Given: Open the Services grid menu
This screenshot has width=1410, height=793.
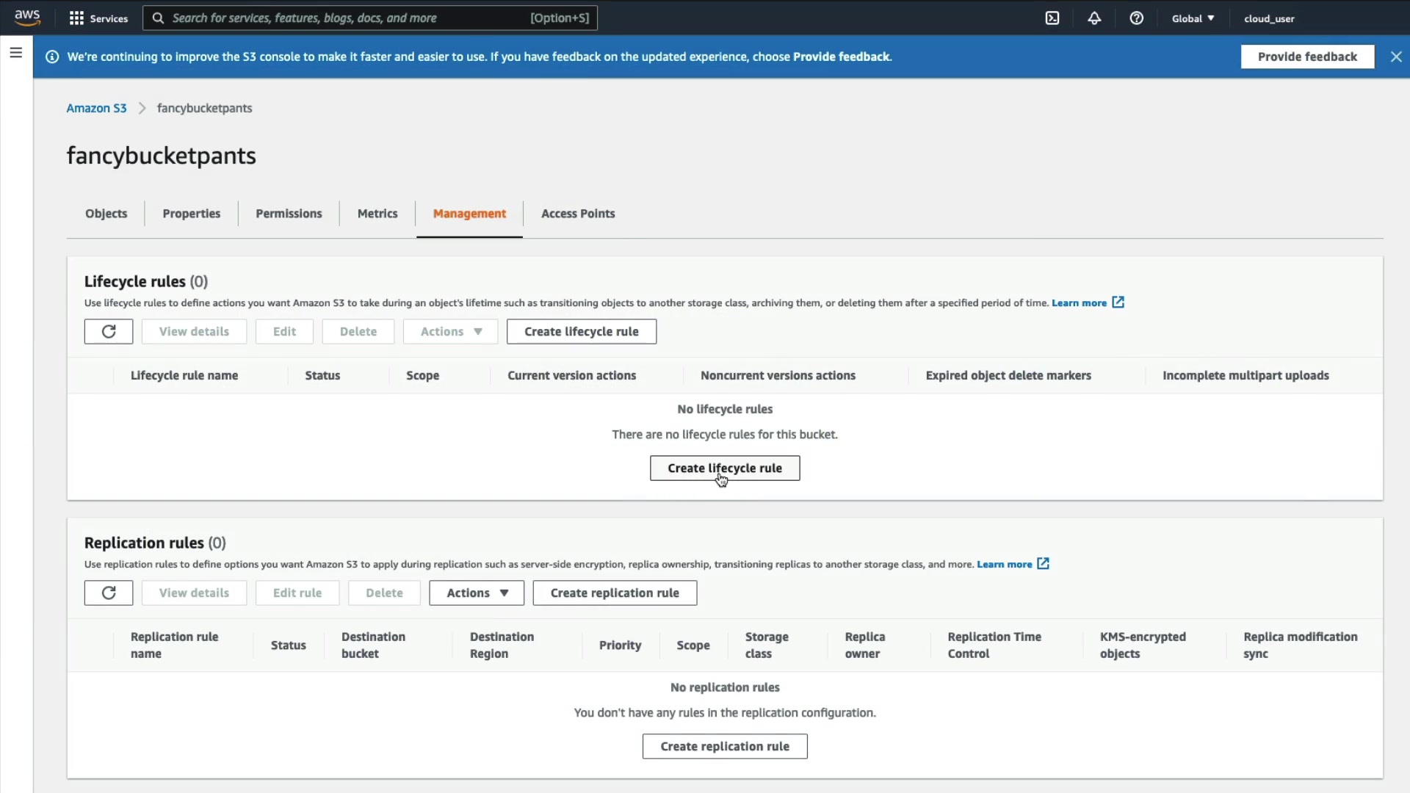Looking at the screenshot, I should point(98,18).
